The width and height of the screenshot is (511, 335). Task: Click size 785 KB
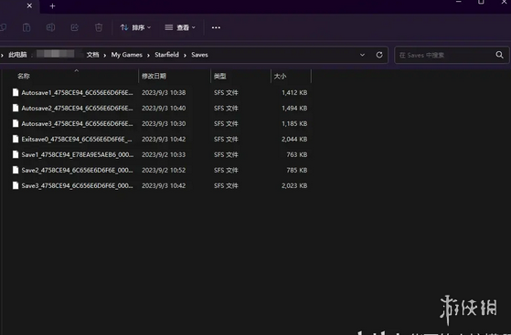pyautogui.click(x=297, y=171)
